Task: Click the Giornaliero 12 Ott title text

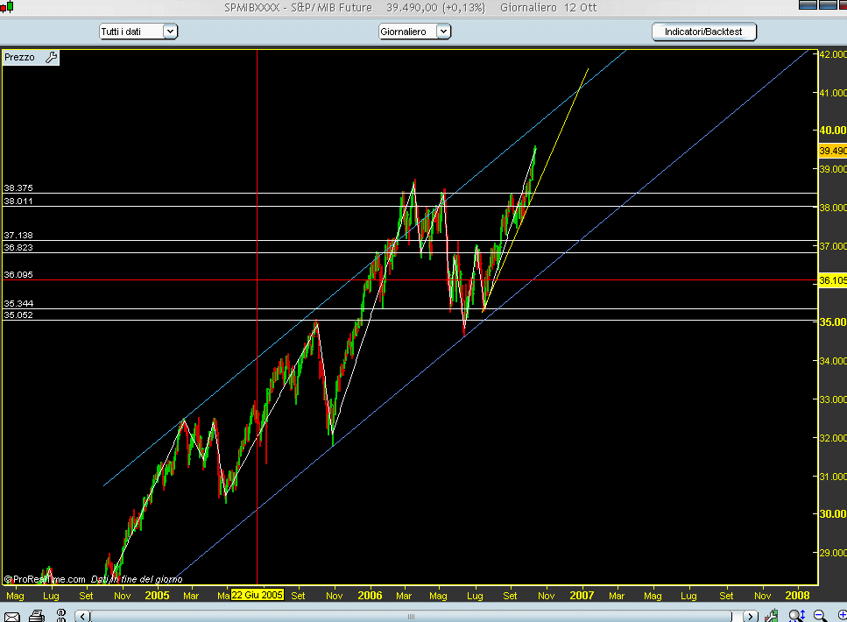Action: coord(548,8)
